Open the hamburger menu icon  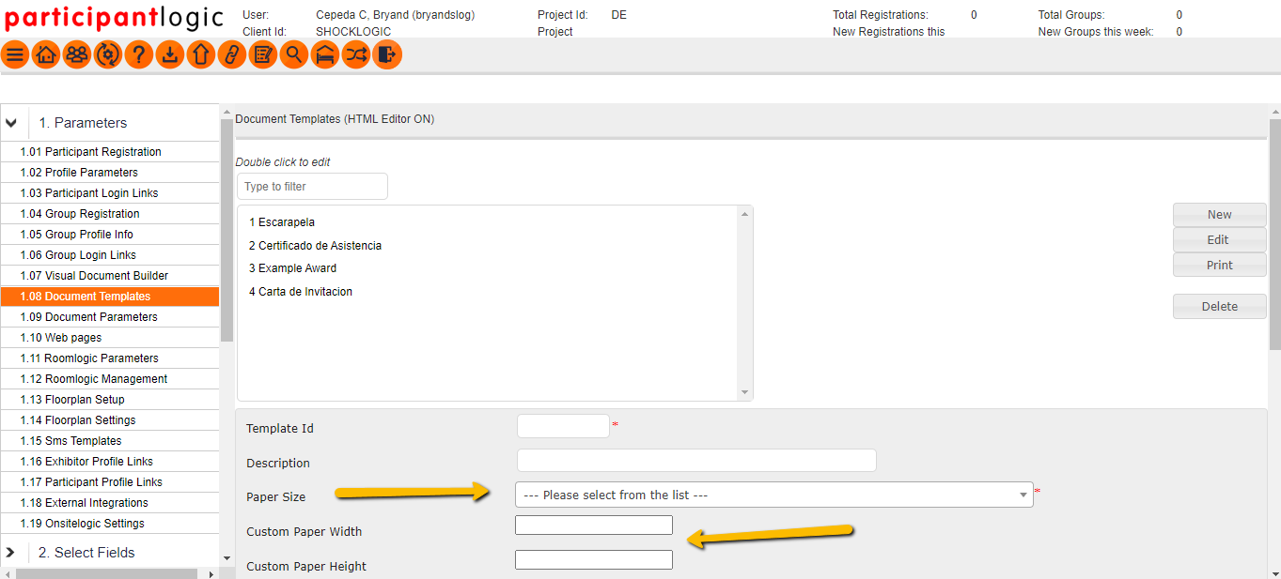(x=15, y=54)
